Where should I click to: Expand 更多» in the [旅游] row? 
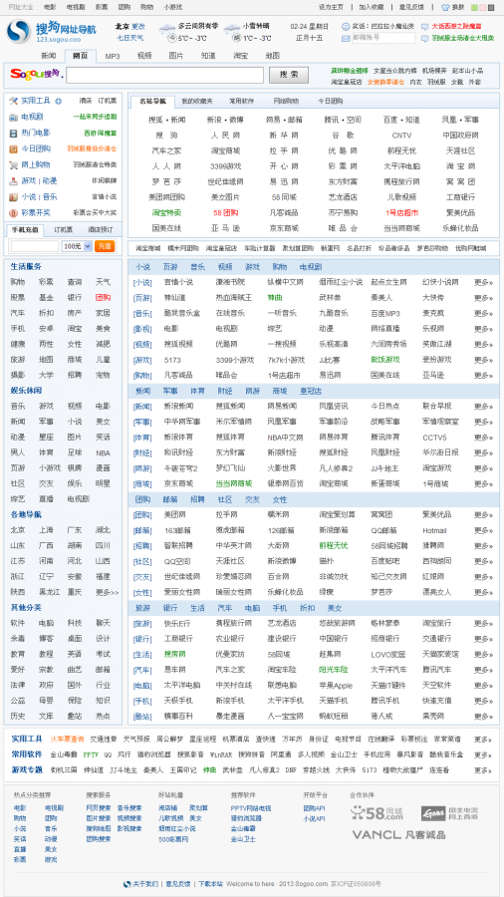483,623
